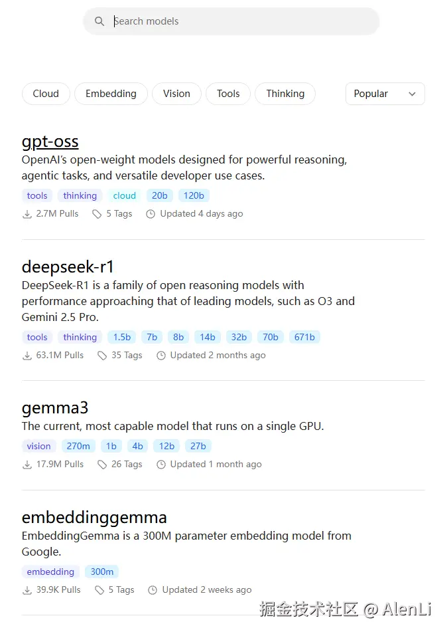Toggle the Vision filter chip

(x=176, y=94)
